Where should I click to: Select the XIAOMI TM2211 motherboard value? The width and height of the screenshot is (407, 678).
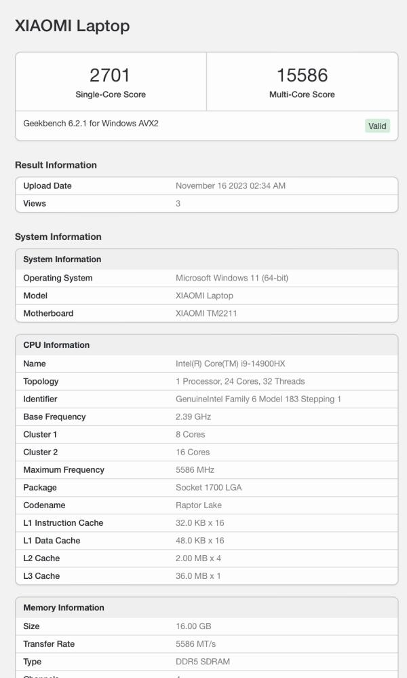(206, 313)
